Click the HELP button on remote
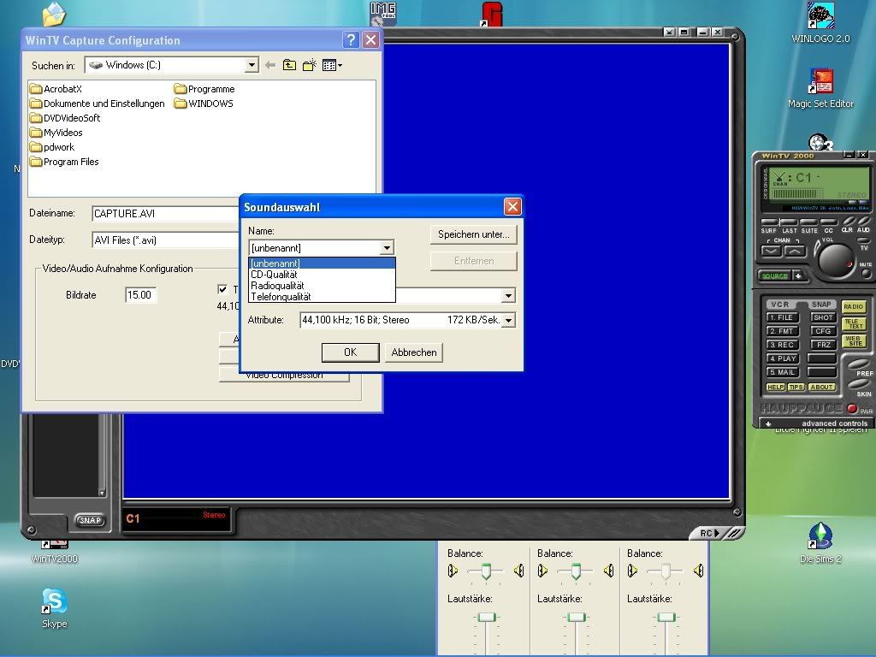Viewport: 876px width, 657px height. pyautogui.click(x=775, y=388)
